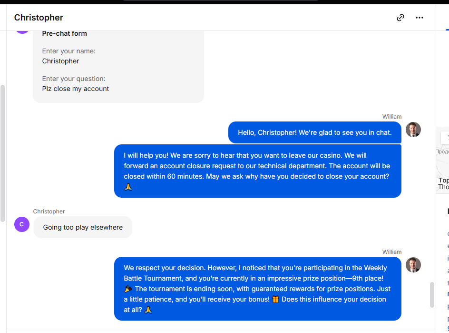Open the three-dot more options menu
The image size is (449, 333).
(x=419, y=18)
